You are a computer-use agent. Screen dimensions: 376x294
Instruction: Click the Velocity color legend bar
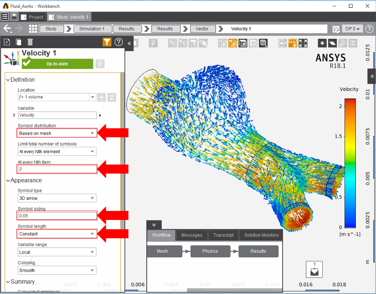[350, 163]
